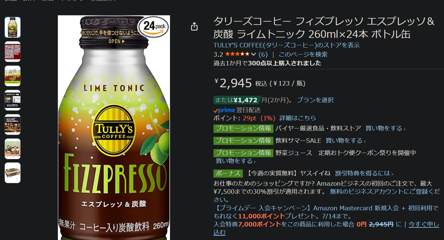Viewport: 444px width, 240px height.
Task: Expand 買い物をする for 飲料サマーSALE
Action: pyautogui.click(x=346, y=141)
